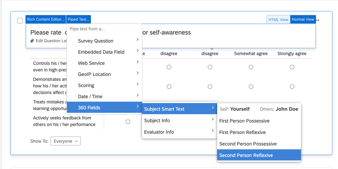The width and height of the screenshot is (338, 169).
Task: Choose GeoIP Location from pipe menu
Action: pyautogui.click(x=94, y=74)
